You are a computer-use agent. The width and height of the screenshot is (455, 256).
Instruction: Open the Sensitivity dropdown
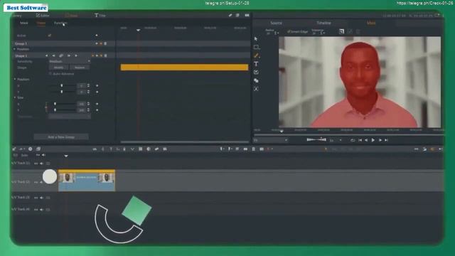[x=70, y=62]
